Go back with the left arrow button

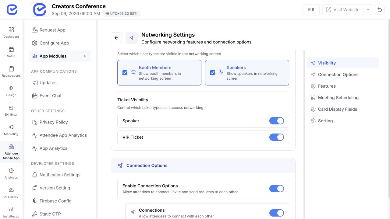(116, 38)
